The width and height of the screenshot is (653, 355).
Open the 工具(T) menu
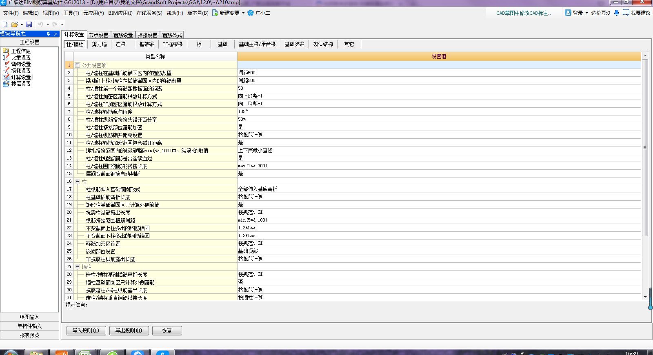(71, 13)
